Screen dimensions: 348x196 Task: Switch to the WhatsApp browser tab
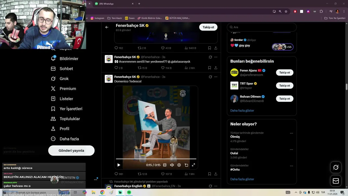click(x=114, y=4)
